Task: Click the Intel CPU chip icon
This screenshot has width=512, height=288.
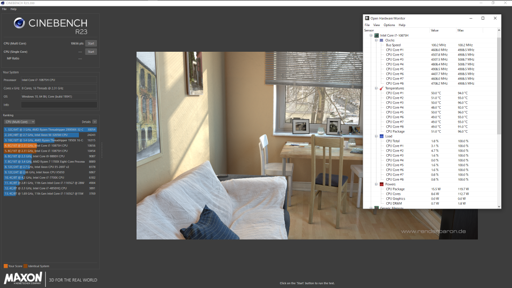Action: tap(376, 35)
